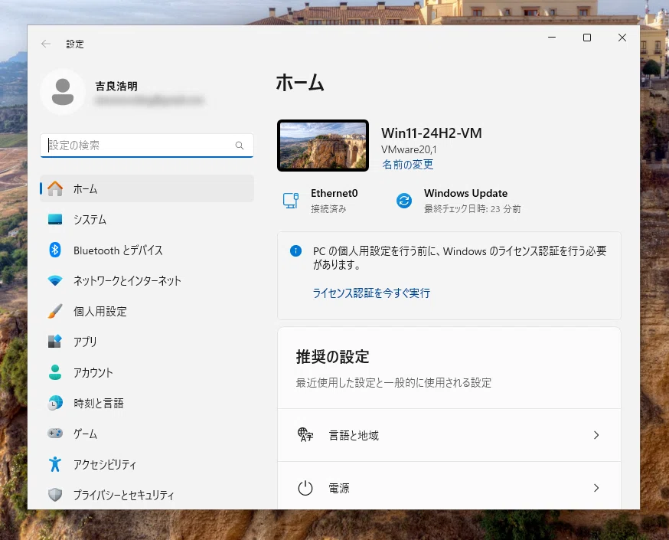Click the Windows Update sync icon

tap(404, 200)
